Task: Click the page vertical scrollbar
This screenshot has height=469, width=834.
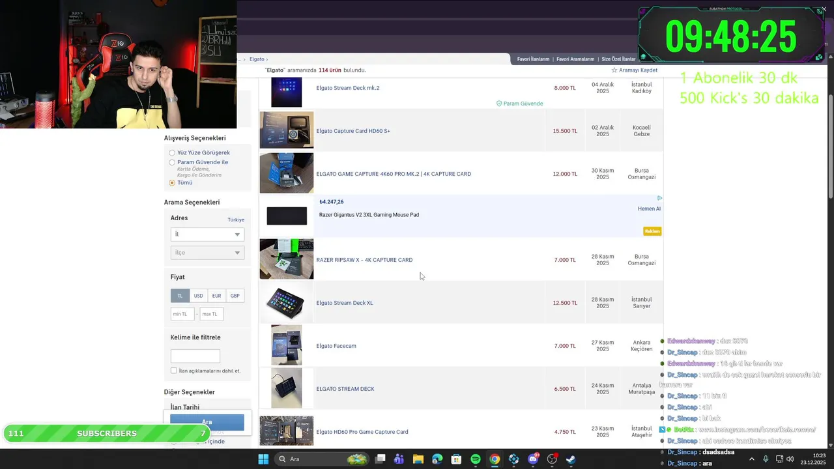Action: point(830,147)
